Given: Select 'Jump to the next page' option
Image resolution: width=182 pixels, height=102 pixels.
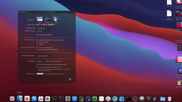Looking at the screenshot, I should click(x=37, y=48).
